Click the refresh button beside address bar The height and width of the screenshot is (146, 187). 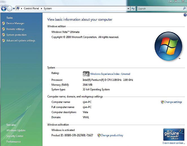[x=133, y=9]
